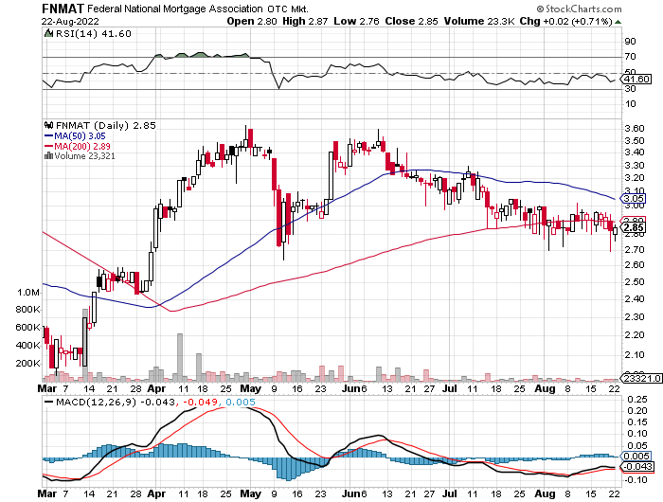Click the 2.30 price axis label
663x502 pixels.
click(635, 316)
